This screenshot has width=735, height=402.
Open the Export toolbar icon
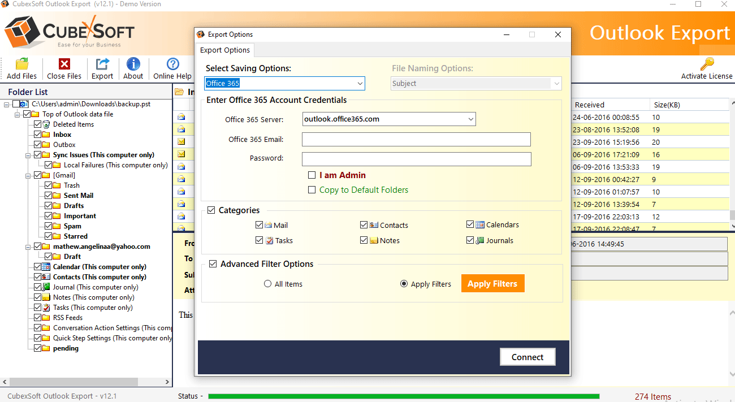tap(102, 64)
